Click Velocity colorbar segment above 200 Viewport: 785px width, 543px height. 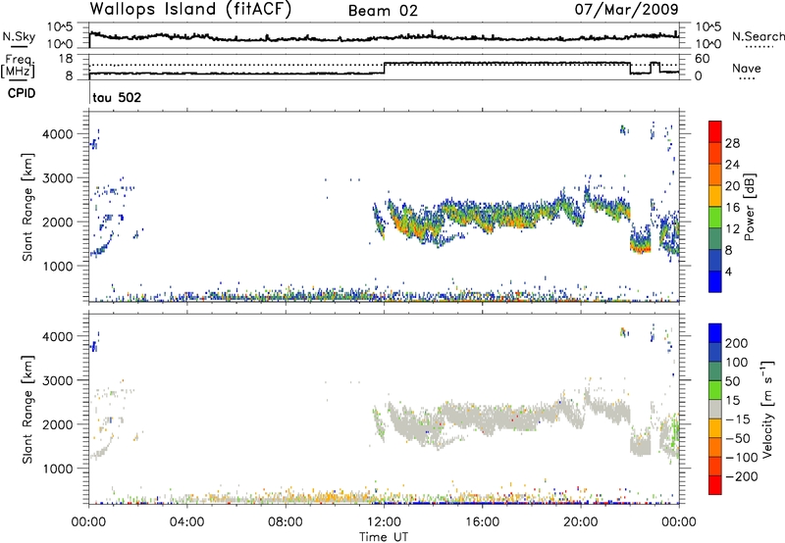tap(715, 333)
